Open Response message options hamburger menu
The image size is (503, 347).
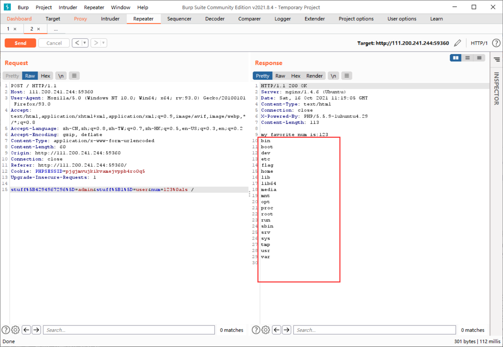click(347, 76)
